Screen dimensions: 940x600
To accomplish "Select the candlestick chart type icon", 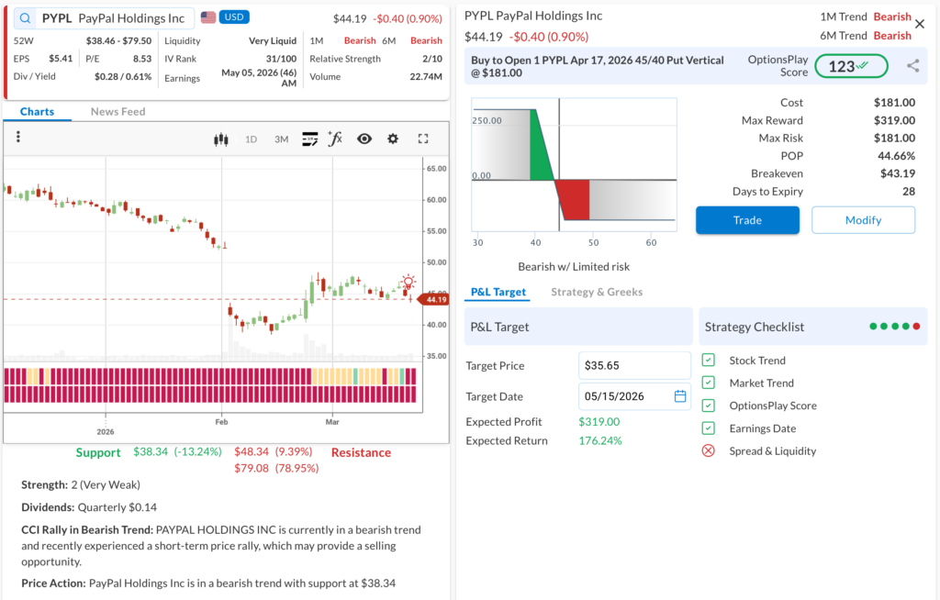I will coord(220,139).
